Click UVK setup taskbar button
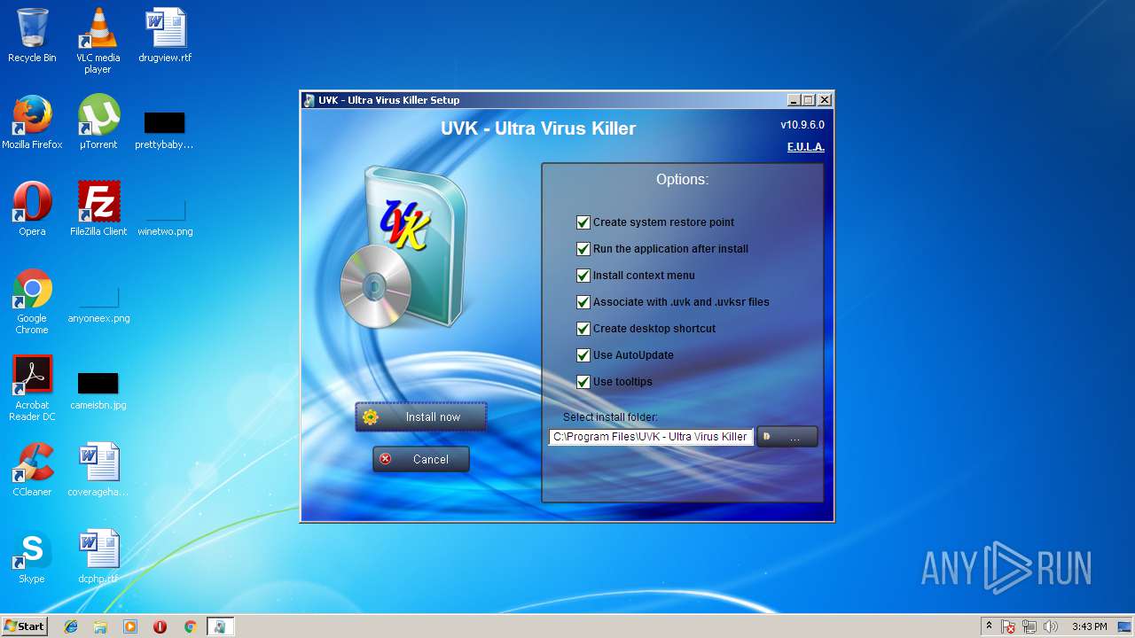 coord(220,626)
